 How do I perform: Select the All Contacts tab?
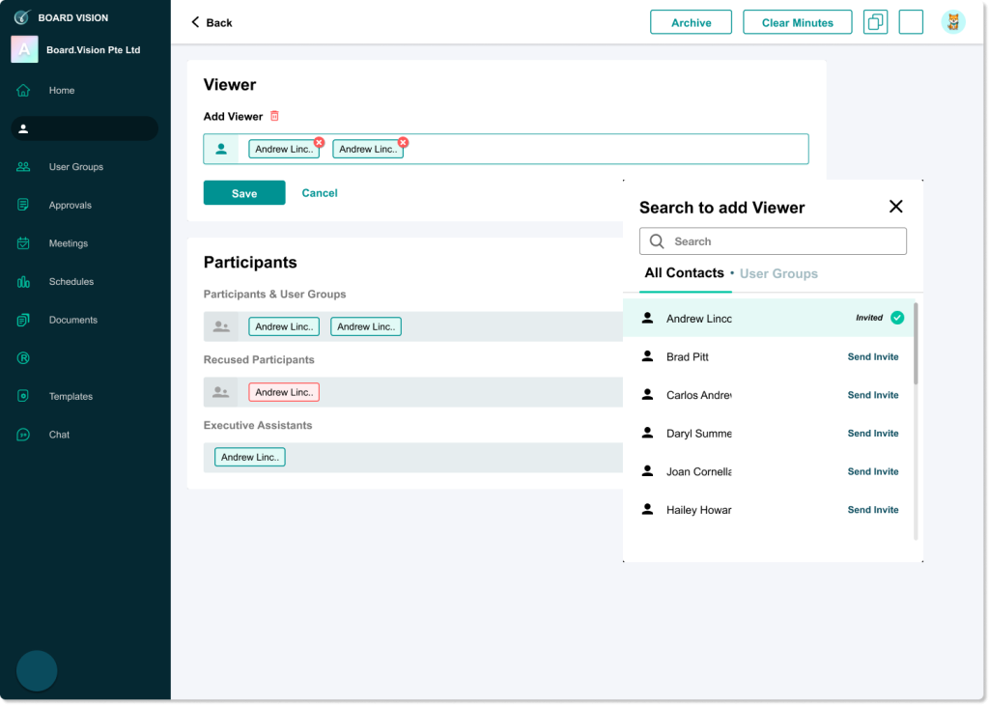point(684,273)
